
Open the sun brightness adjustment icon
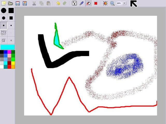105,3
